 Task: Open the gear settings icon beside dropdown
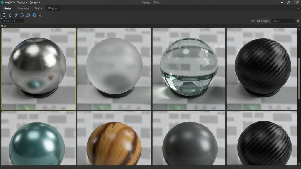pyautogui.click(x=298, y=21)
